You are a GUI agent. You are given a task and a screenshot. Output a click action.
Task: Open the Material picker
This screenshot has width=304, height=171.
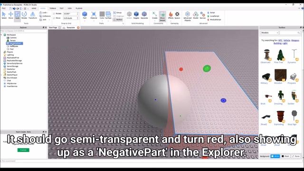tap(94, 15)
